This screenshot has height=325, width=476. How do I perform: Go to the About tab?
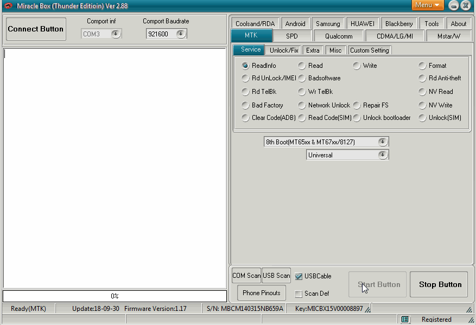click(459, 24)
